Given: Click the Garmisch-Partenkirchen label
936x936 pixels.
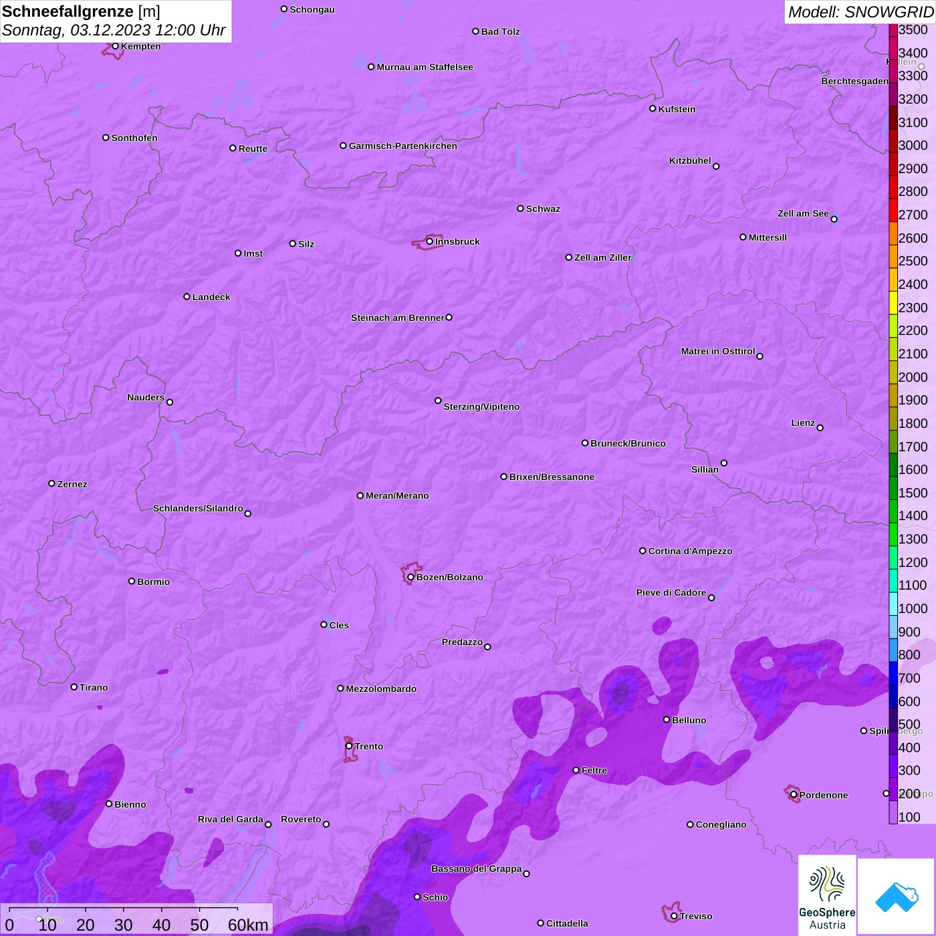Looking at the screenshot, I should (403, 146).
